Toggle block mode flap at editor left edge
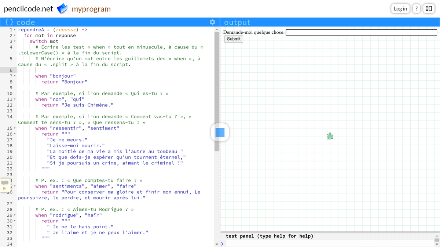This screenshot has height=247, width=440. [x=4, y=185]
